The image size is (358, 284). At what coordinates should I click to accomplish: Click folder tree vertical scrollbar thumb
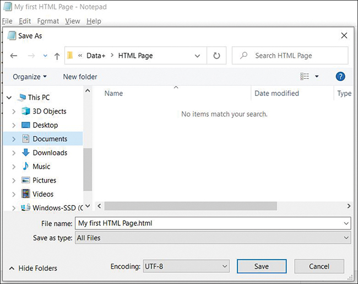click(88, 169)
